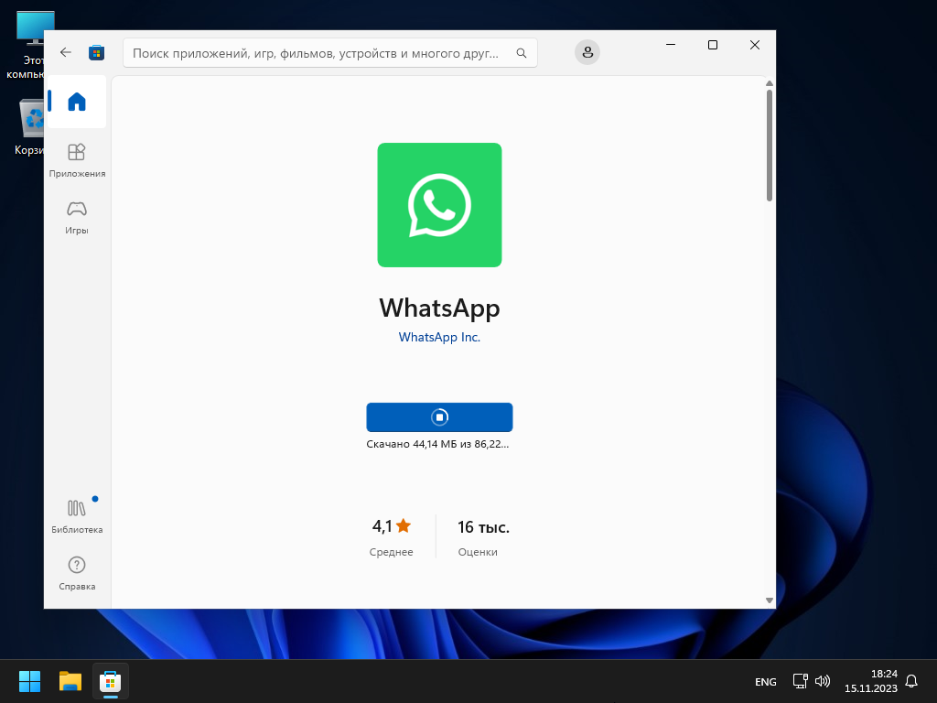The height and width of the screenshot is (703, 937).
Task: Open the Игры section
Action: click(77, 217)
